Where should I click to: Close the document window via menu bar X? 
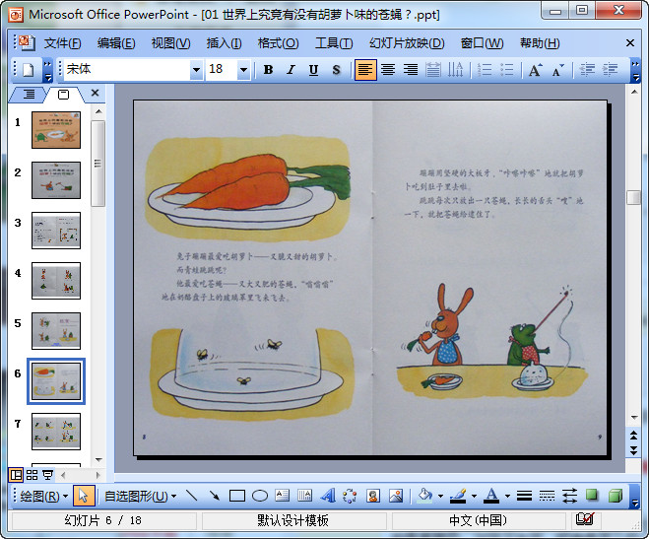(x=630, y=43)
